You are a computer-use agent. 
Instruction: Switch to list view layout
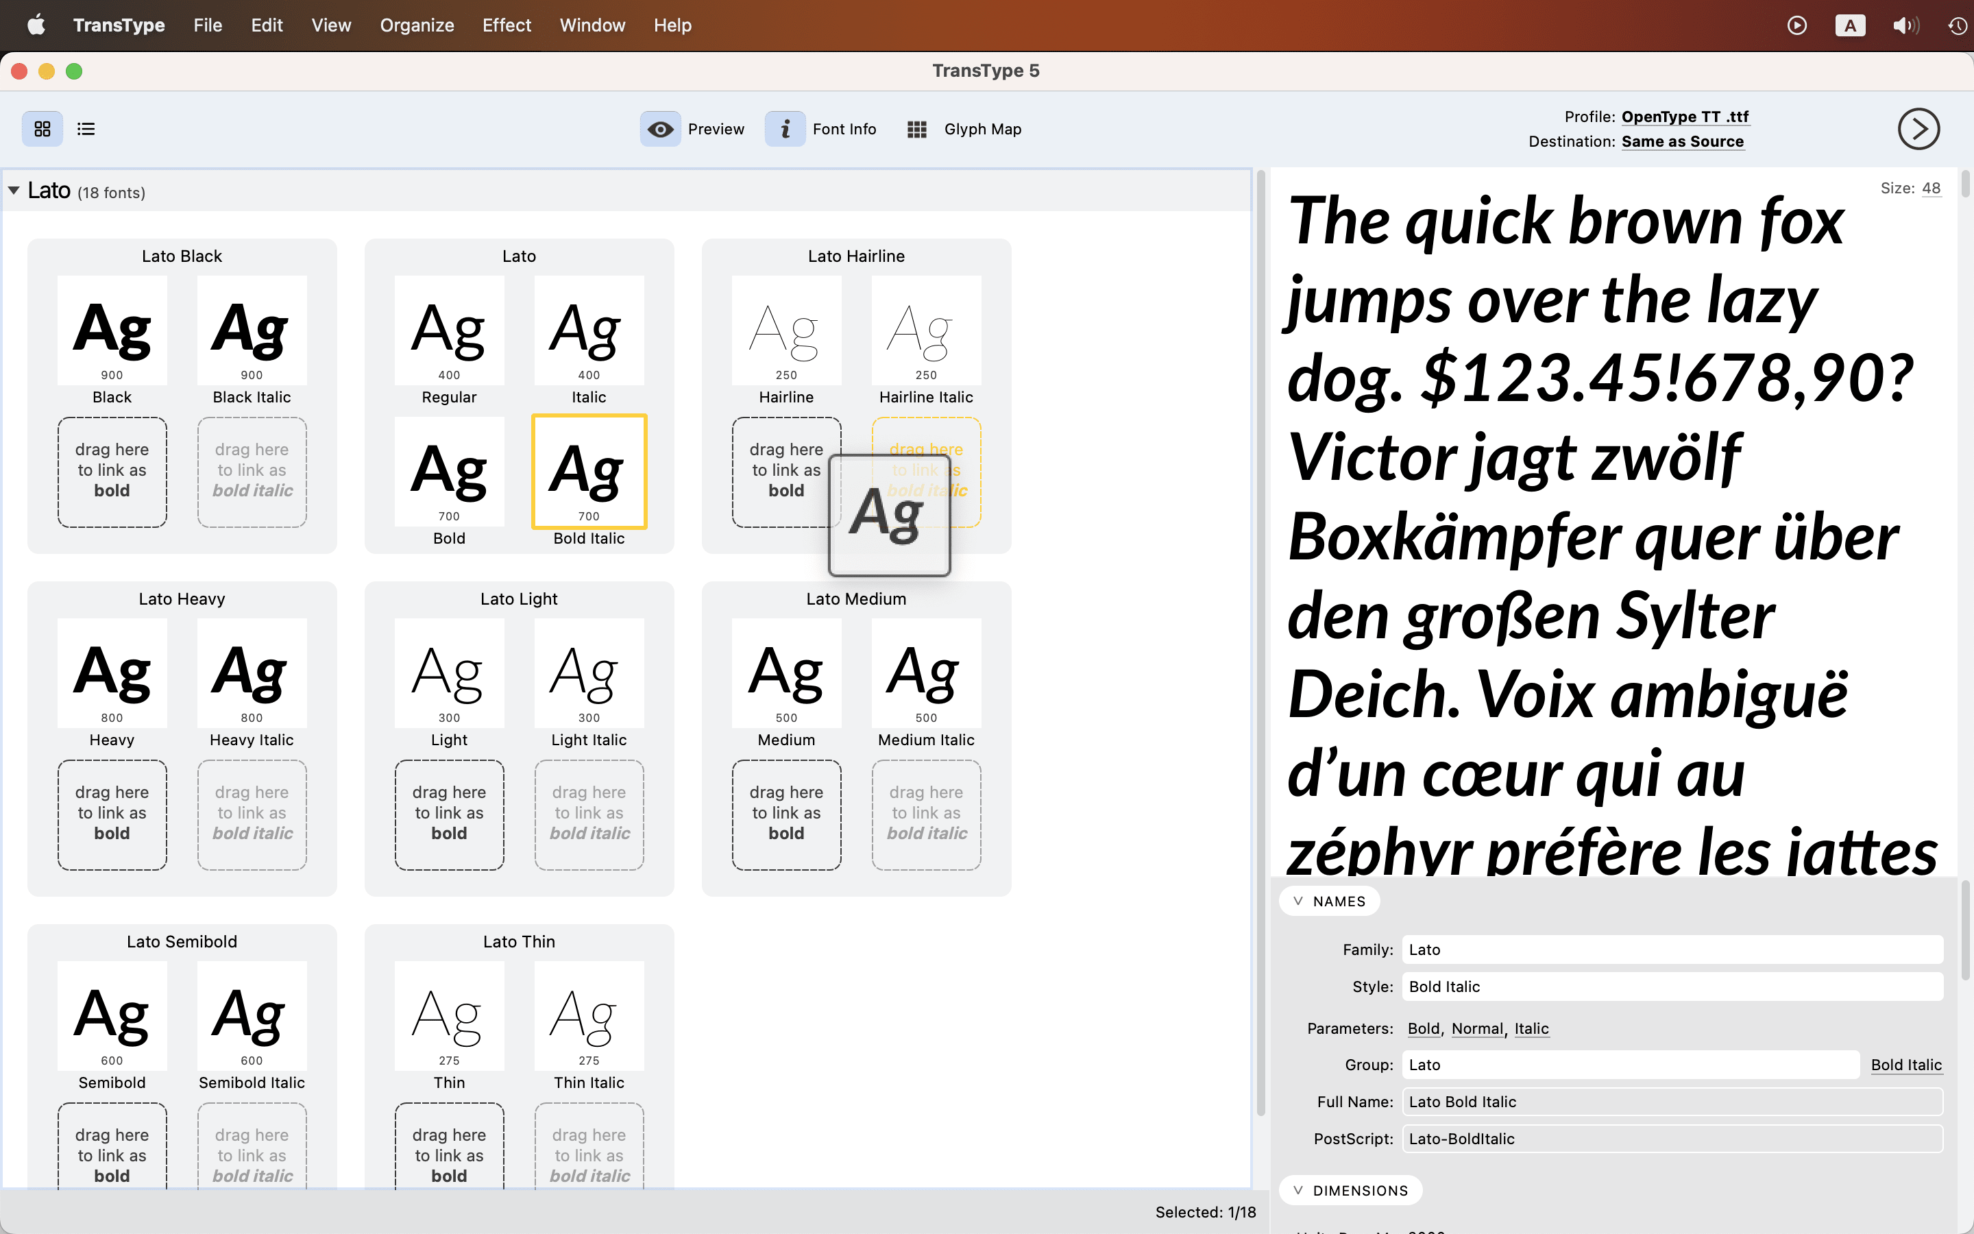pos(86,129)
